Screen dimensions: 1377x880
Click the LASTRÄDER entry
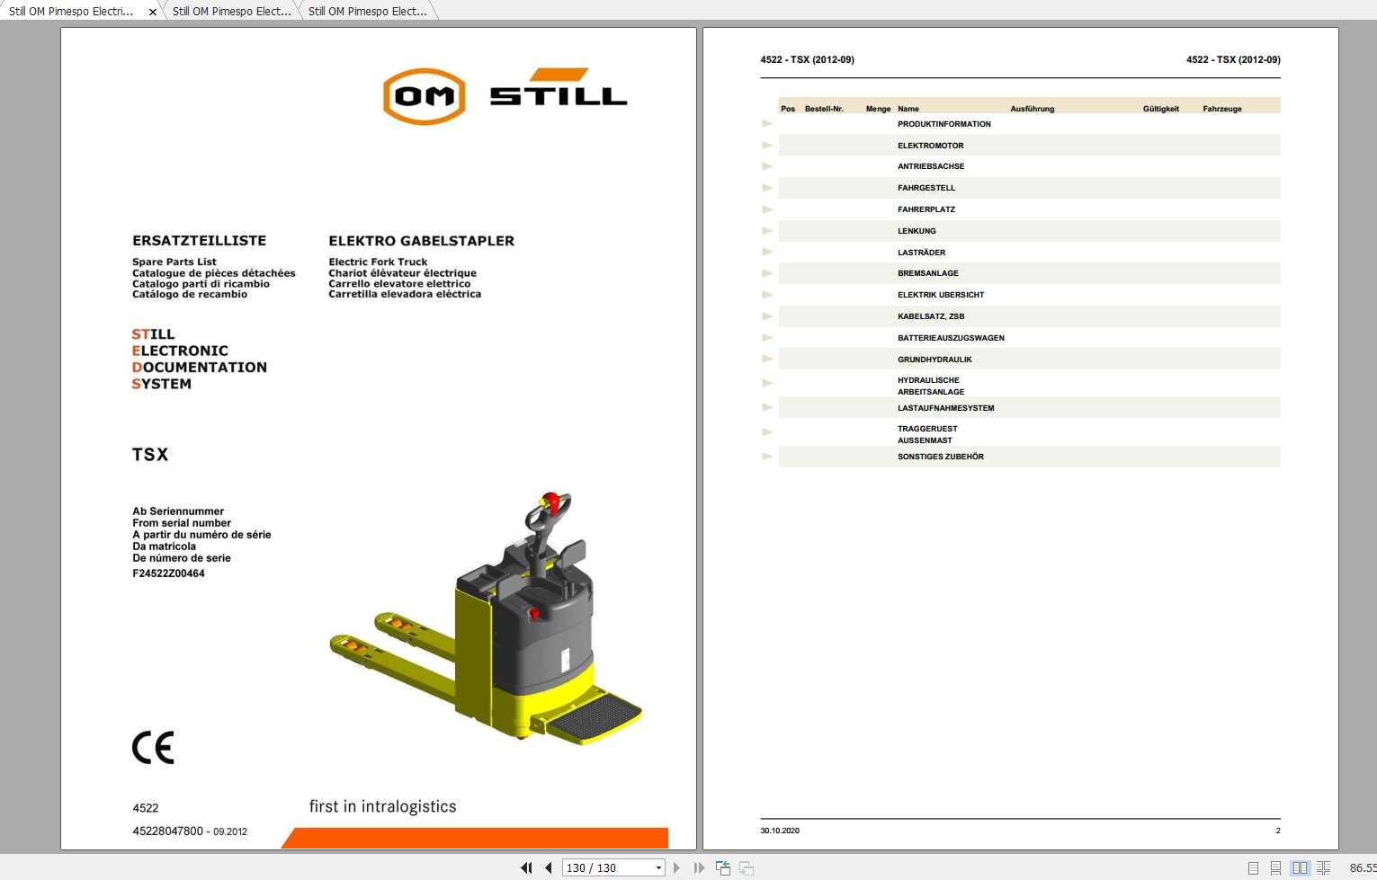click(x=921, y=253)
